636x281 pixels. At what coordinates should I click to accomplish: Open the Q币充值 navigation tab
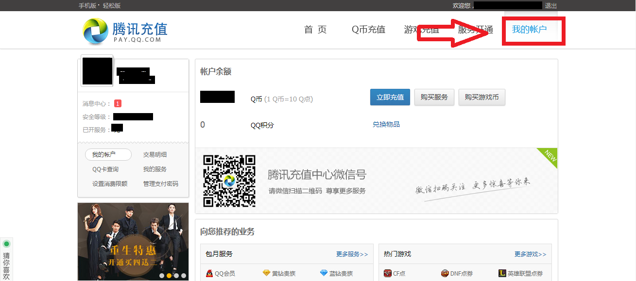pos(369,30)
